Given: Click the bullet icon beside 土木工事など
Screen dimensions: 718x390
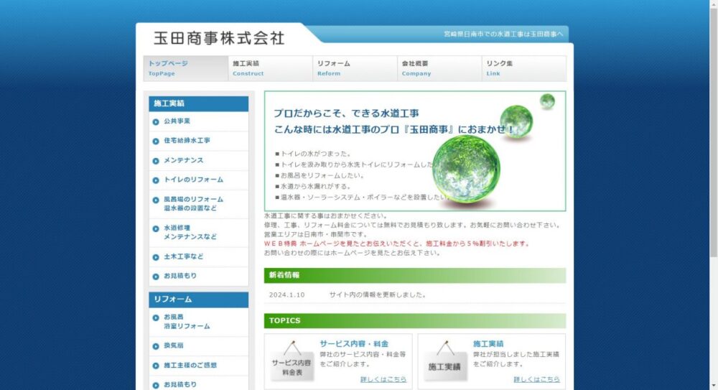Looking at the screenshot, I should coord(156,257).
